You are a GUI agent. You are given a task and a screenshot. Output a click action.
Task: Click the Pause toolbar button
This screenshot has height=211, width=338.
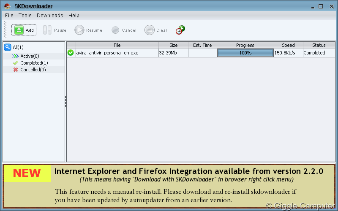(55, 30)
